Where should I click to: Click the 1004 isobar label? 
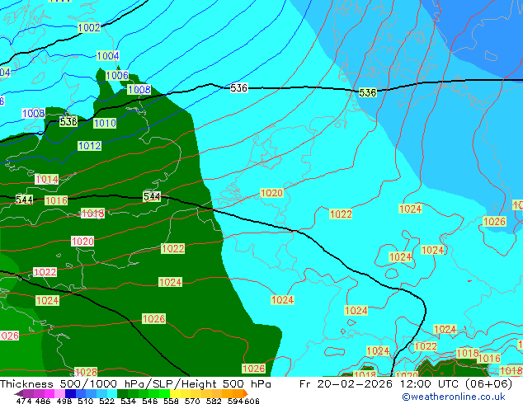point(108,56)
